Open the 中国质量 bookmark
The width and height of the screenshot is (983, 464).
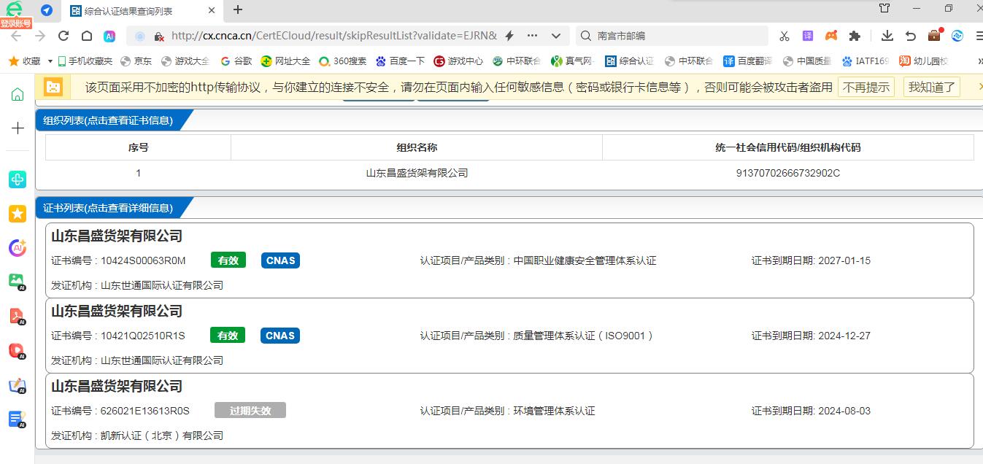[806, 61]
